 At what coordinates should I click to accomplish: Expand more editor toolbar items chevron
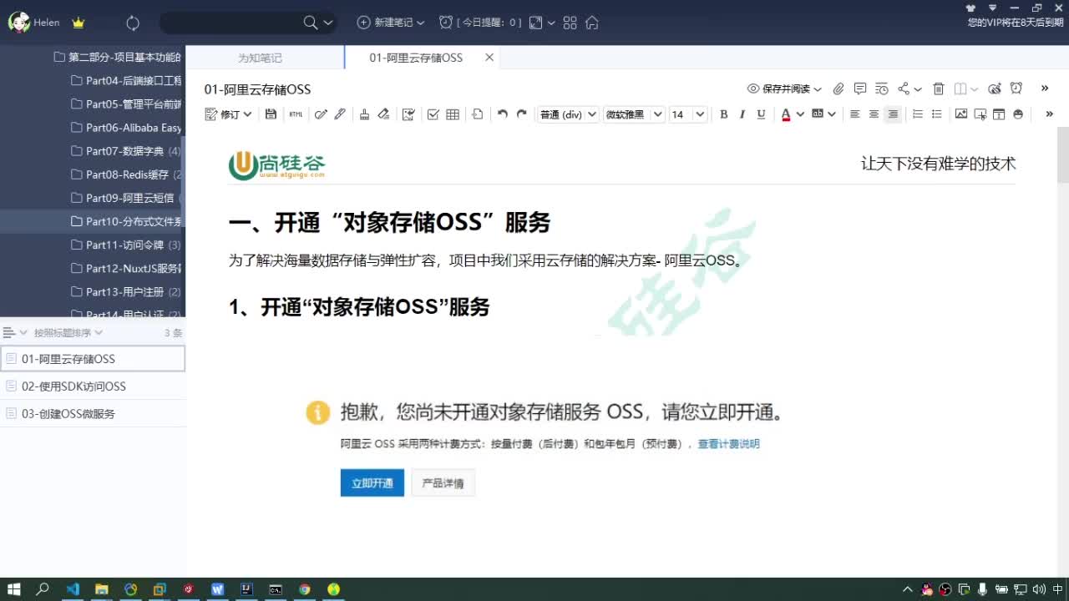click(1049, 114)
